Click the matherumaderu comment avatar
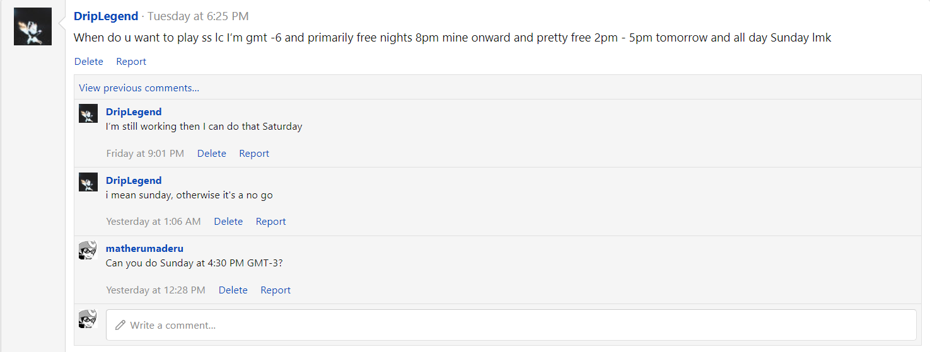This screenshot has height=352, width=930. pos(88,250)
